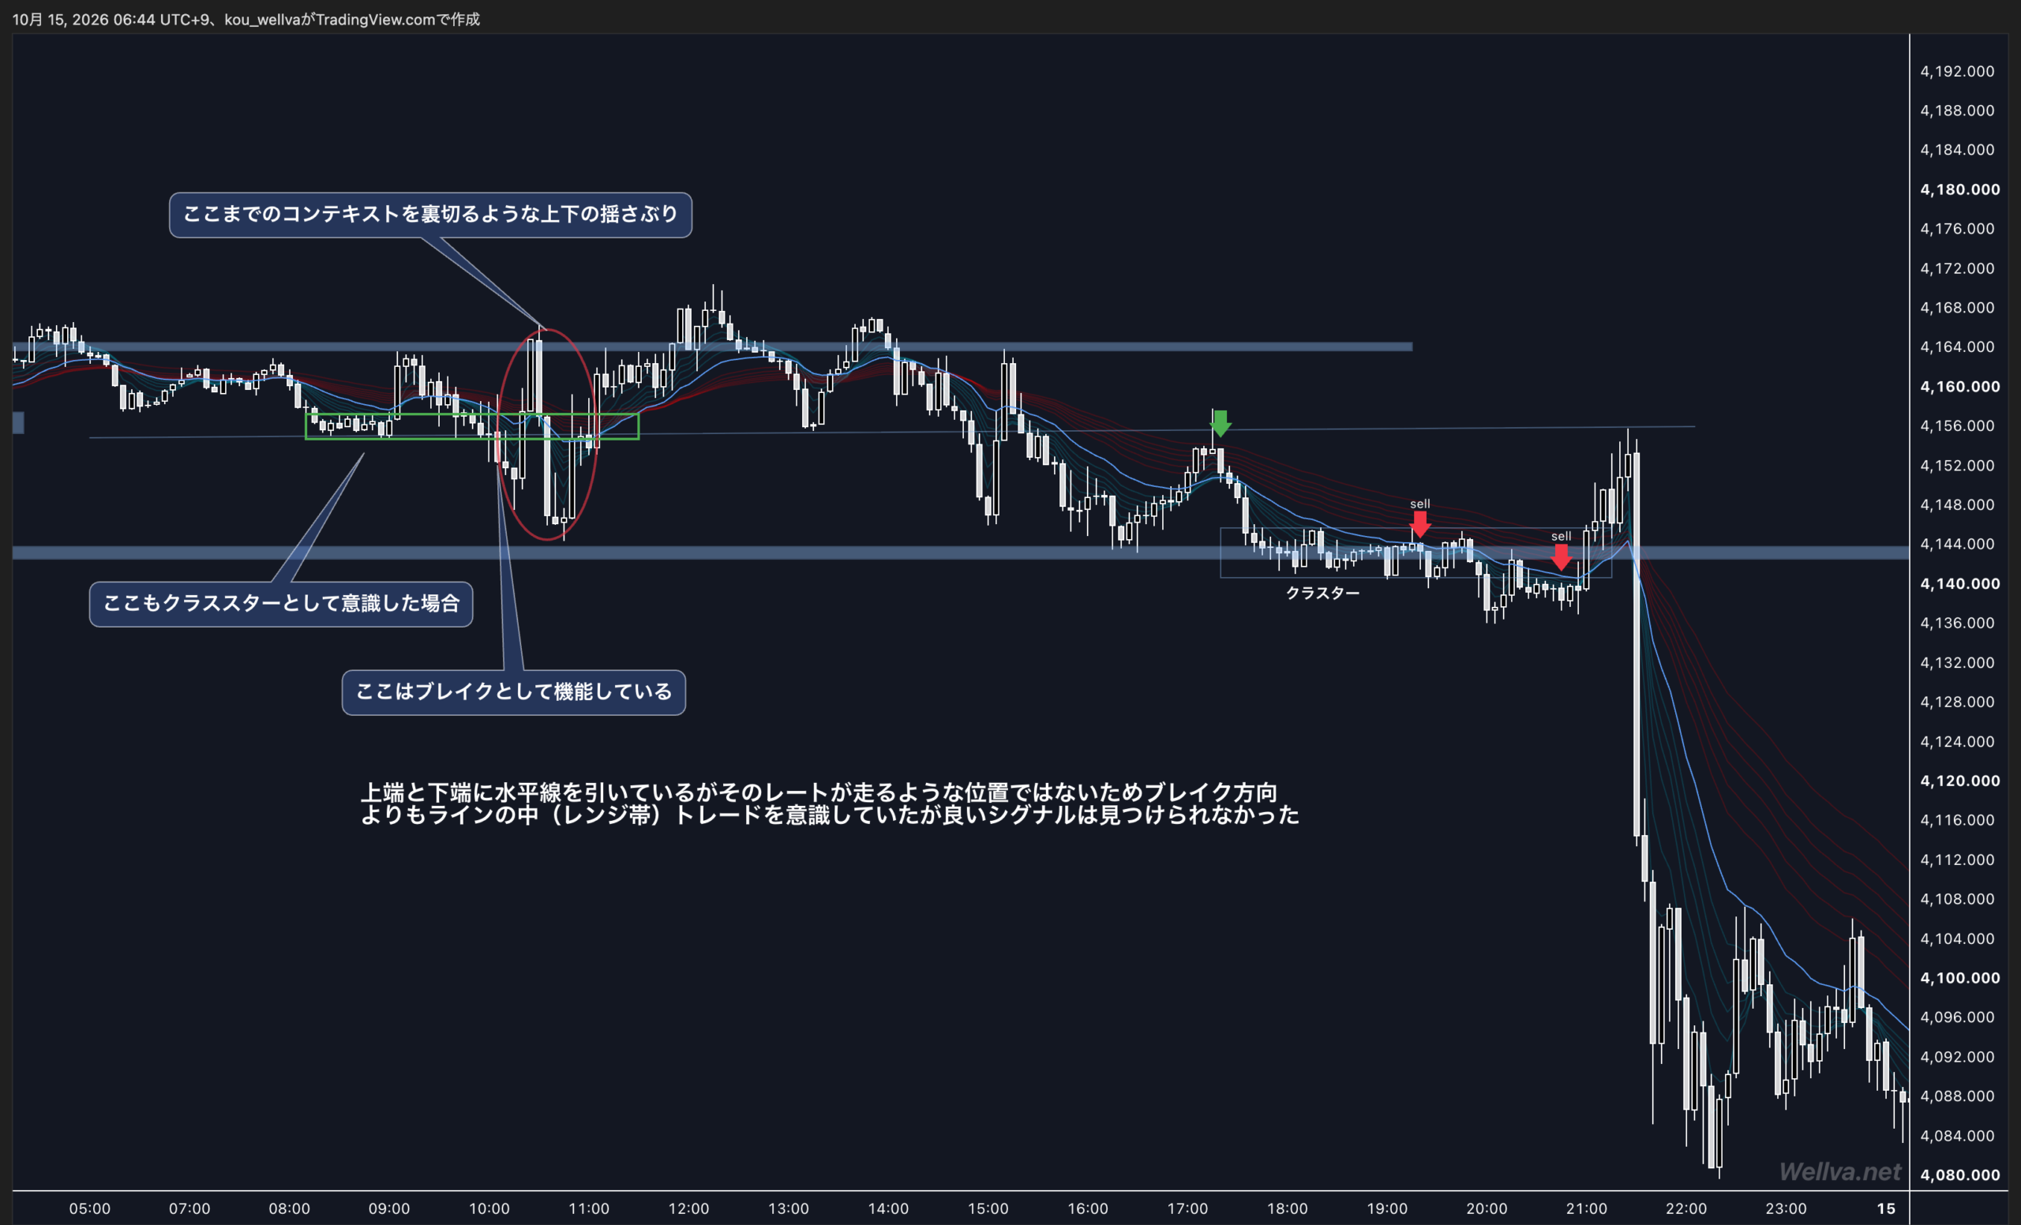Image resolution: width=2021 pixels, height=1225 pixels.
Task: Select the red ellipse drawing around 10:30 candles
Action: pos(546,435)
